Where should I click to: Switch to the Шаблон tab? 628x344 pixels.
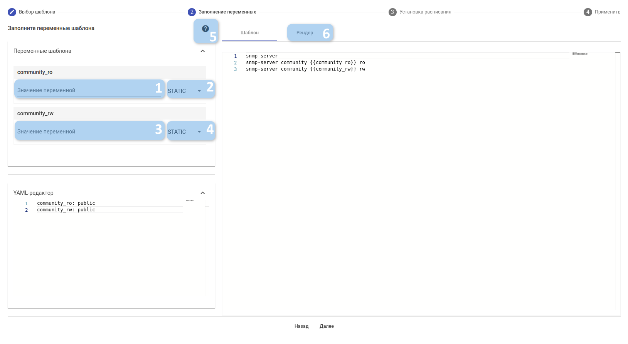pyautogui.click(x=249, y=33)
